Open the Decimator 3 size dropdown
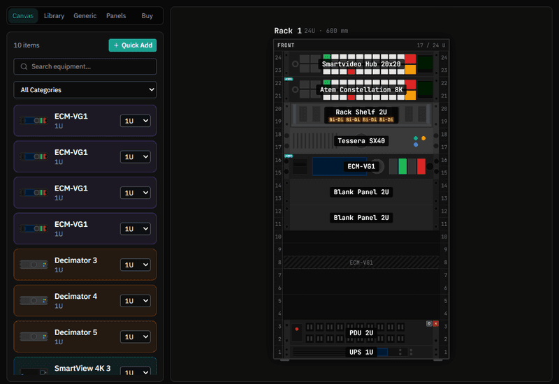This screenshot has width=559, height=384. click(135, 265)
